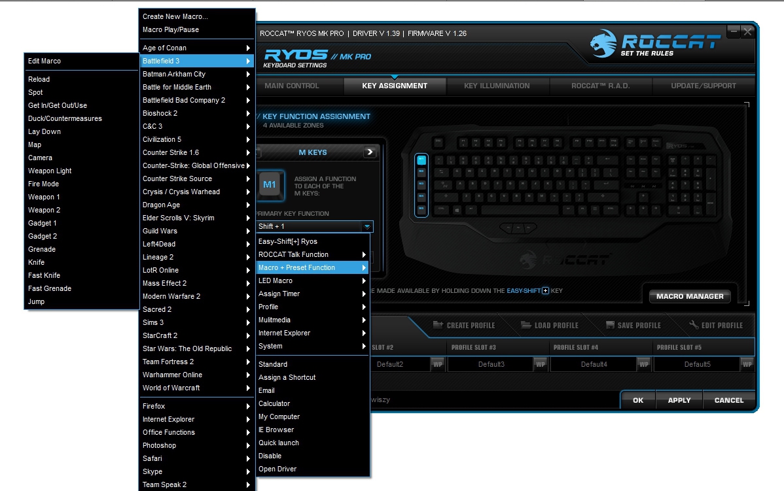This screenshot has width=784, height=491.
Task: Minimize the ROCCAT driver window
Action: pos(734,31)
